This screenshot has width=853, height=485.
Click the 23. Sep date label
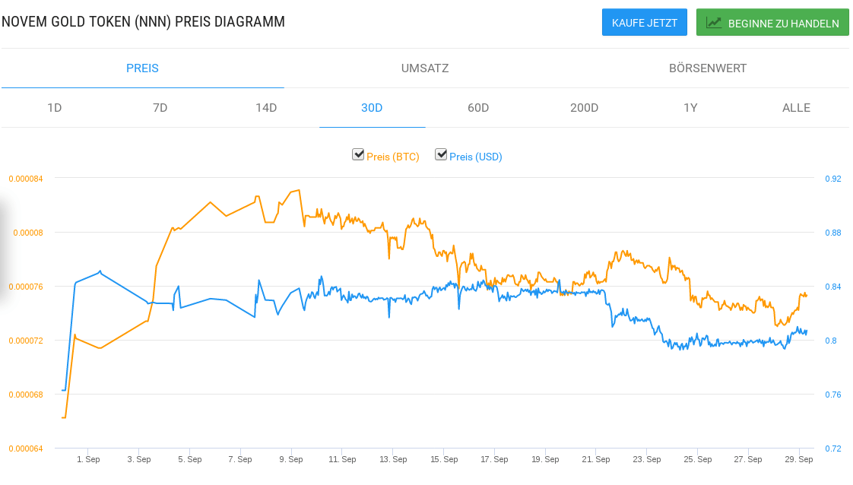647,459
